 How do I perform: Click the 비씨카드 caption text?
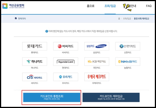[x=66, y=53]
